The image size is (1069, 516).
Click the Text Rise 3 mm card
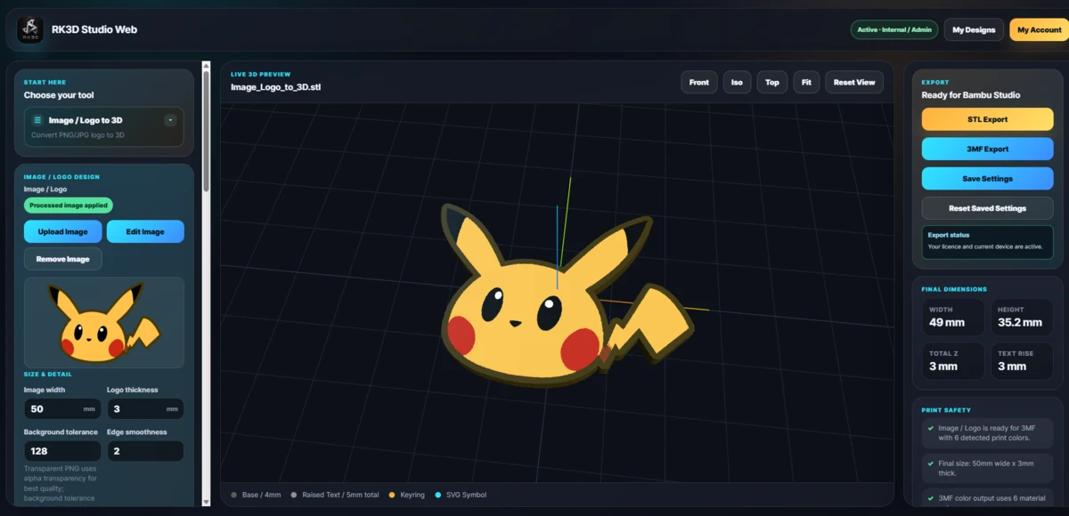(x=1021, y=361)
